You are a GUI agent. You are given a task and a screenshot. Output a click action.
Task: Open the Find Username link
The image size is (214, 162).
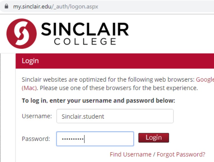[131, 154]
